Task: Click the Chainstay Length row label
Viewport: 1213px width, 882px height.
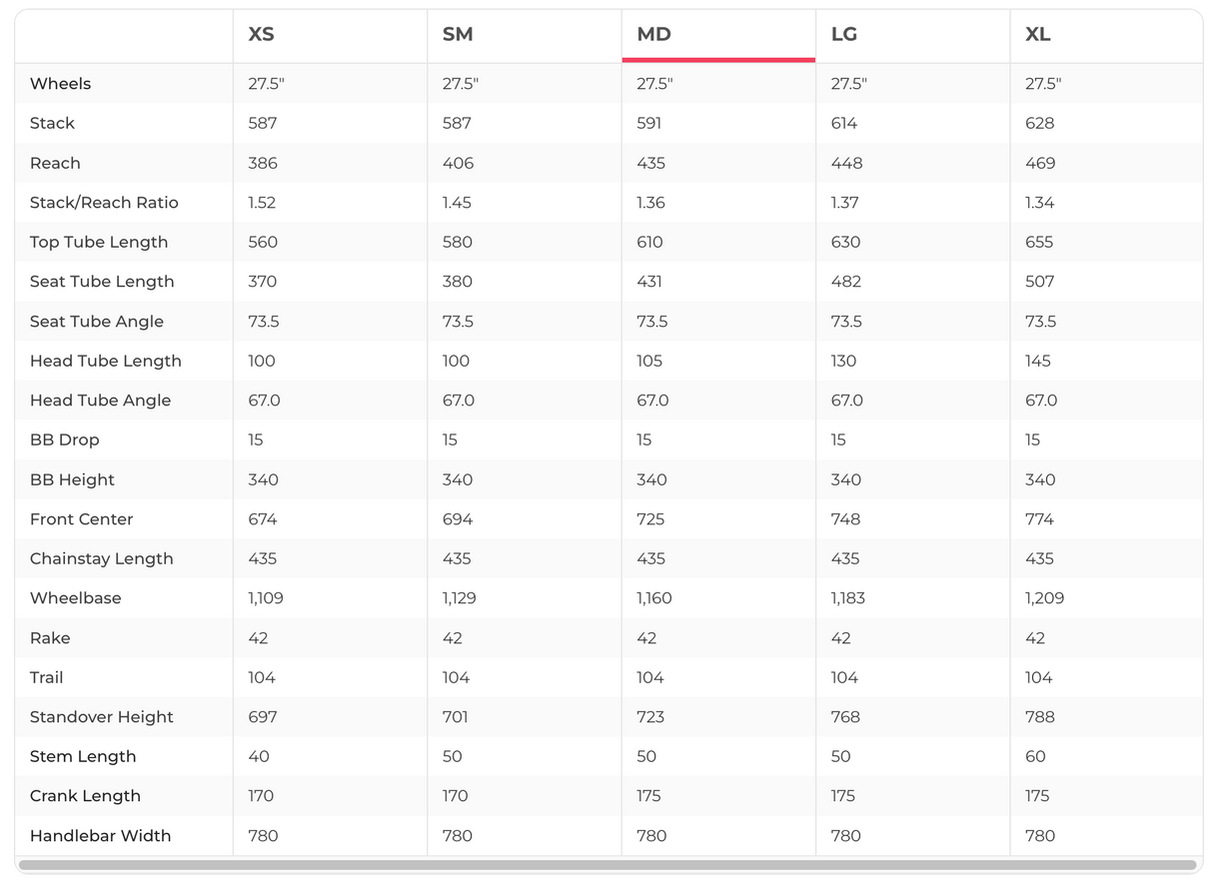Action: pyautogui.click(x=101, y=558)
